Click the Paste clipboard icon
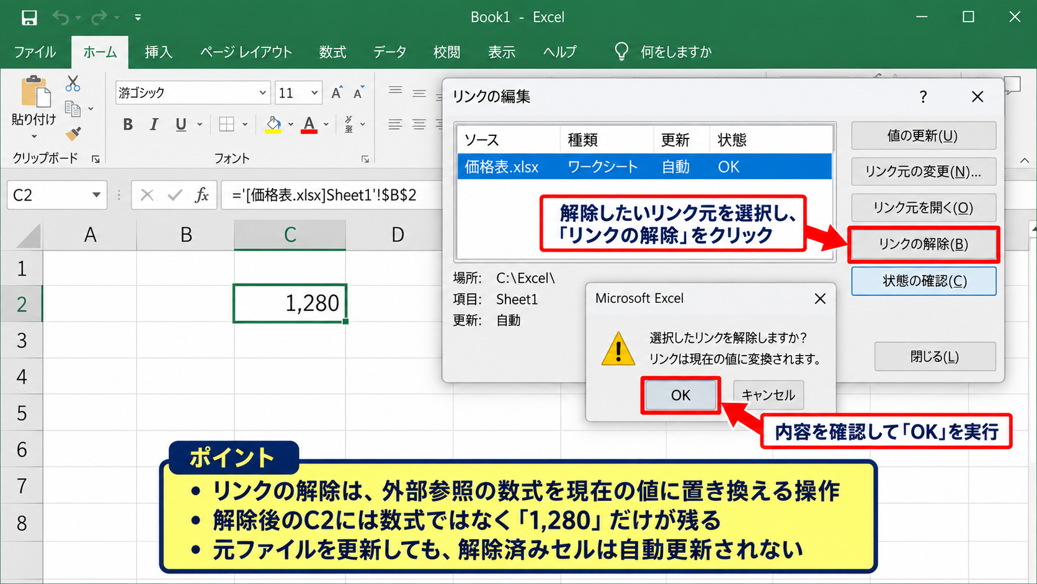This screenshot has width=1037, height=584. 35,92
